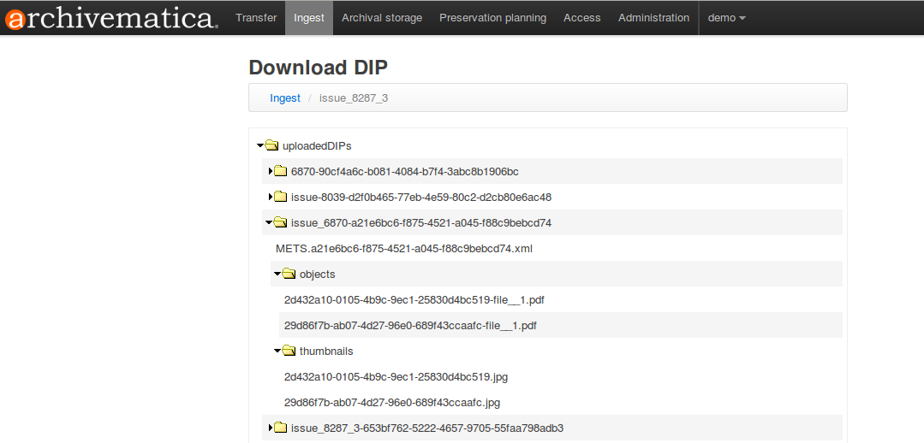Collapse the uploadedDIPs tree arrow
924x443 pixels.
pos(260,145)
